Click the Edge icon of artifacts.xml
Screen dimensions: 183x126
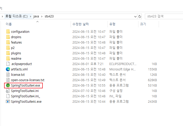[x=8, y=69]
